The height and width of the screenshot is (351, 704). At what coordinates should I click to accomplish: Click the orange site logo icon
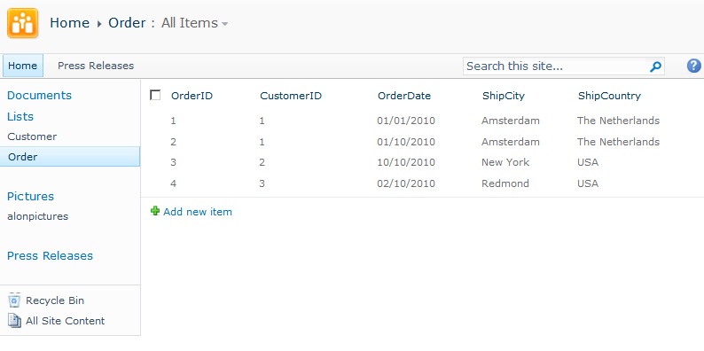click(x=22, y=23)
